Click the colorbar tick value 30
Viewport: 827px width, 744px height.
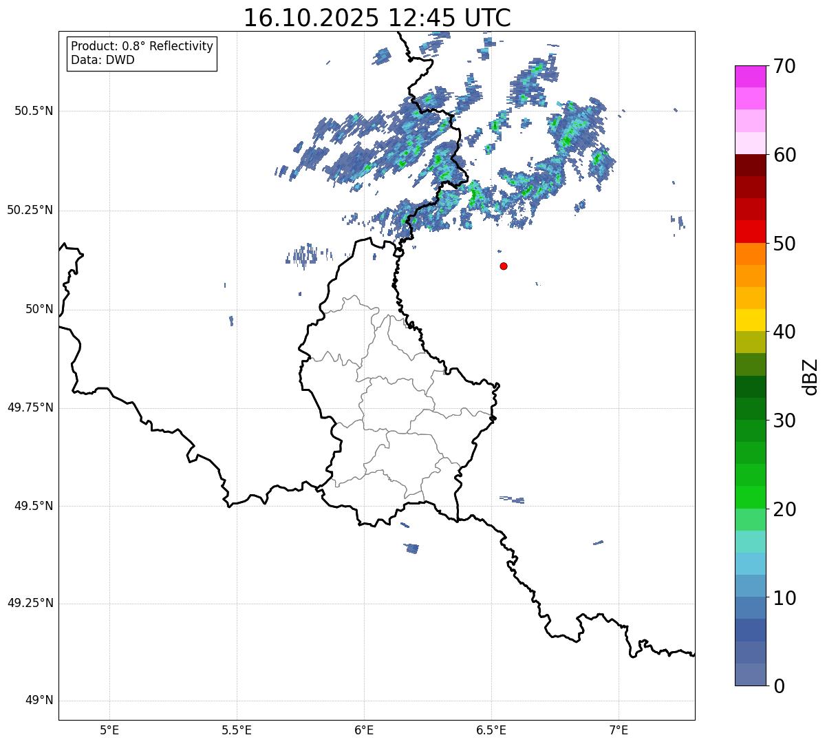tap(784, 421)
